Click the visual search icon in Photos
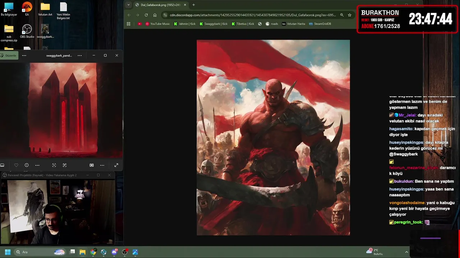Screen dimensions: 460x258 54,165
